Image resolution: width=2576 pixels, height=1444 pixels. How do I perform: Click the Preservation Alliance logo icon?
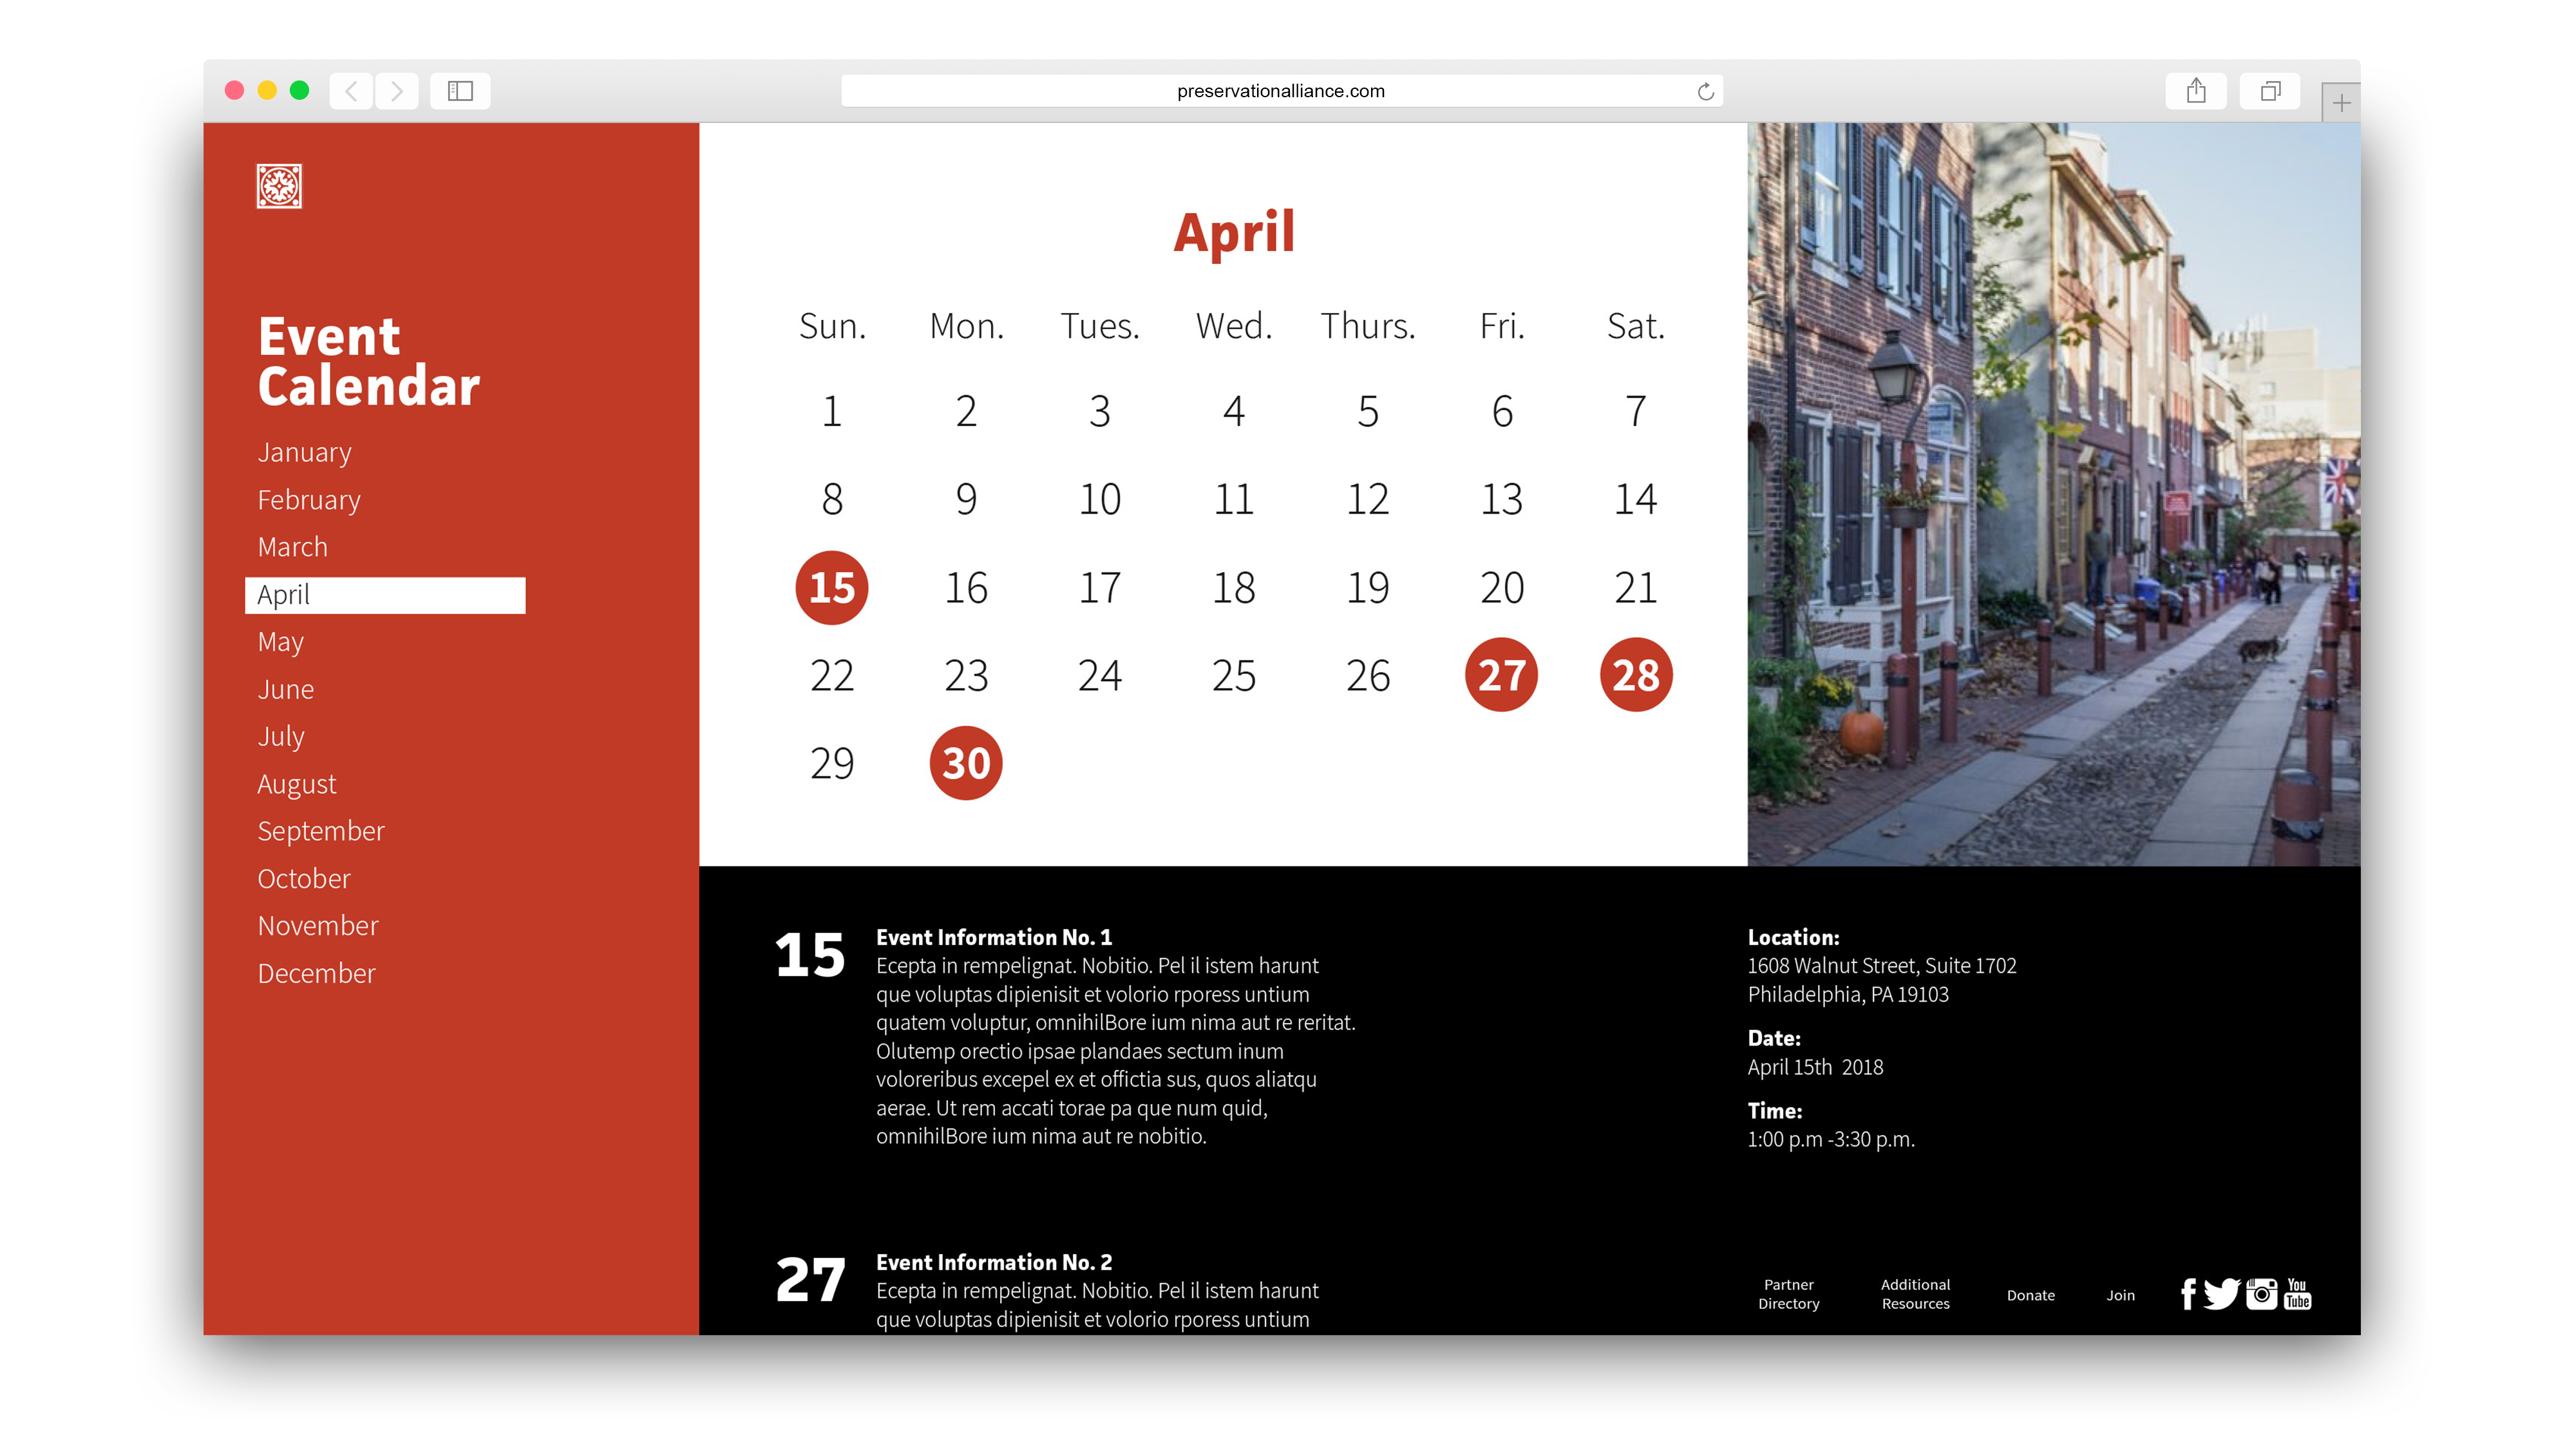tap(279, 186)
